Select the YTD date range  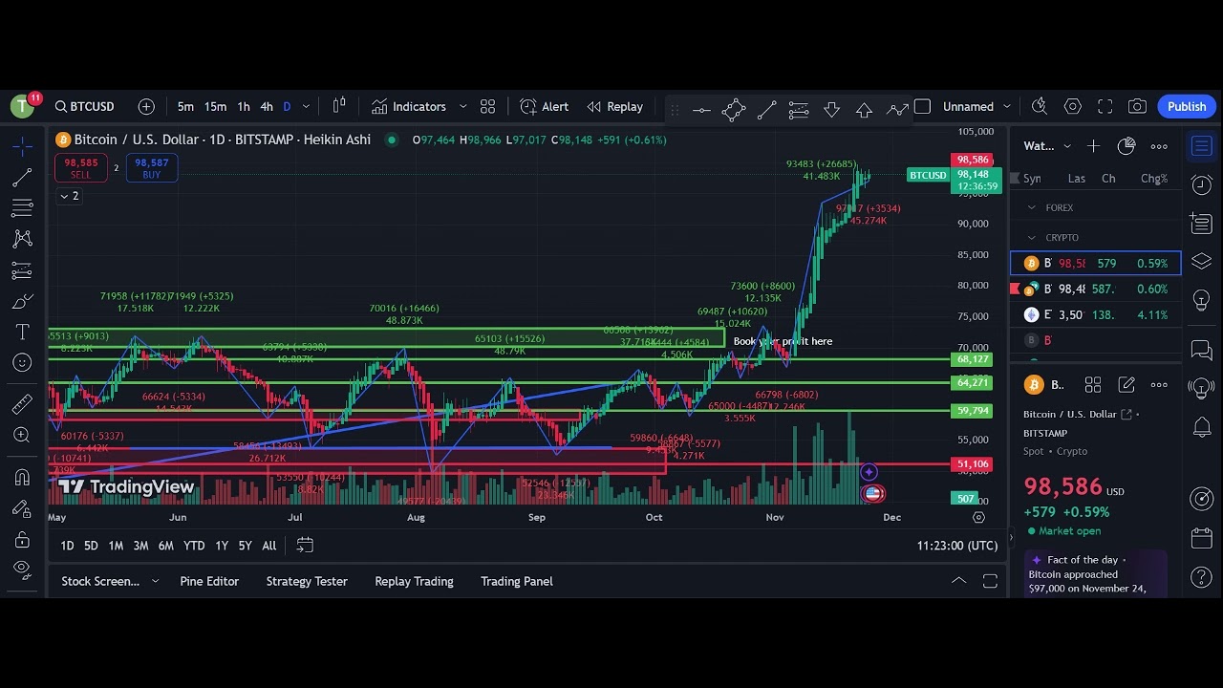coord(194,546)
